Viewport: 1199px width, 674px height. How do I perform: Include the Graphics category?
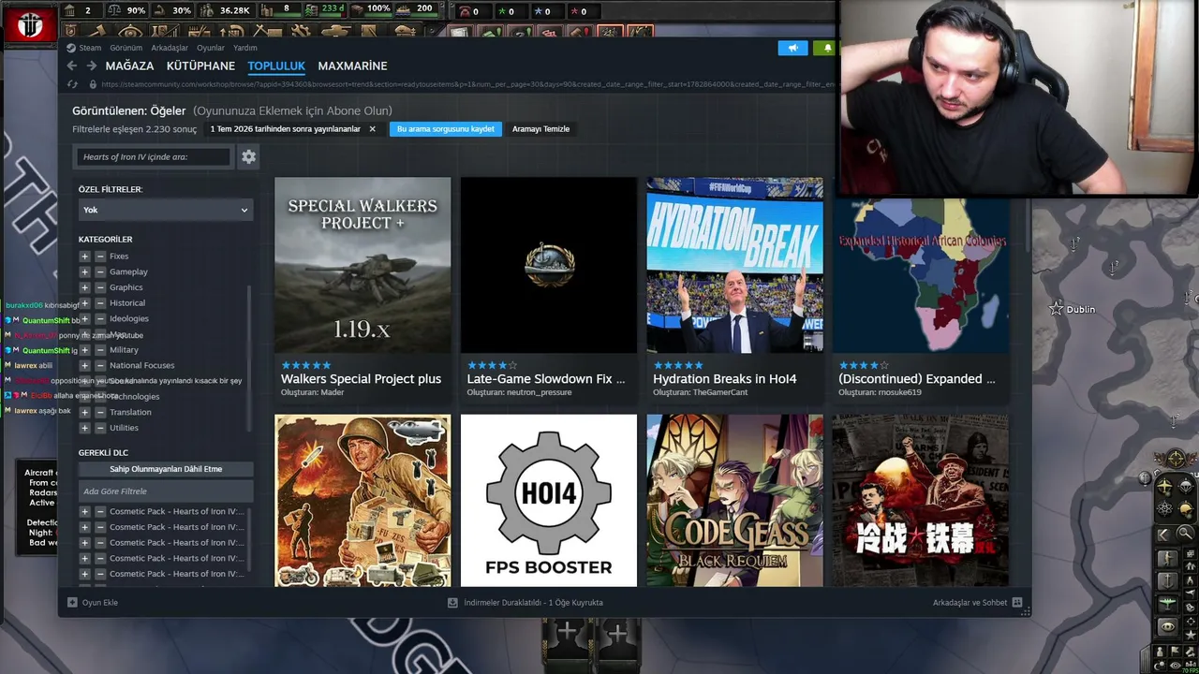pyautogui.click(x=84, y=287)
